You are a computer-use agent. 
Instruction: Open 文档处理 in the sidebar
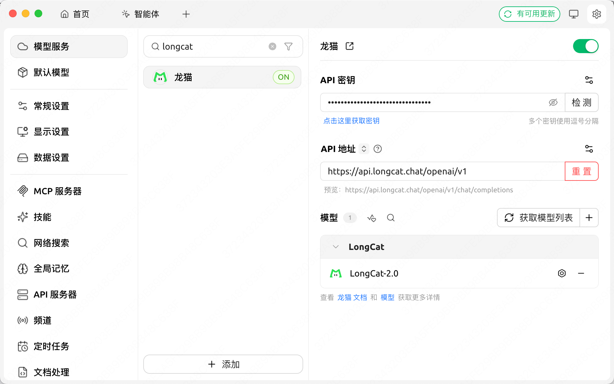tap(69, 372)
